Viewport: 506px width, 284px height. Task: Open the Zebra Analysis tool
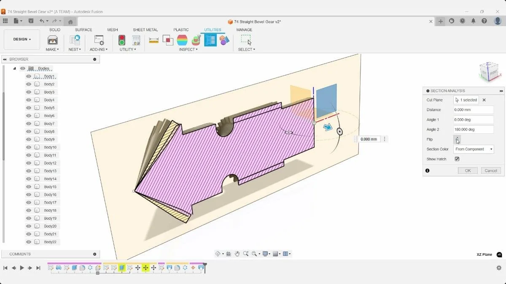click(182, 40)
